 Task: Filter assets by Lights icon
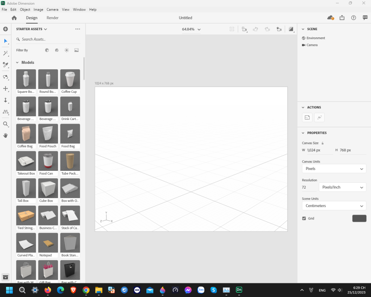67,50
